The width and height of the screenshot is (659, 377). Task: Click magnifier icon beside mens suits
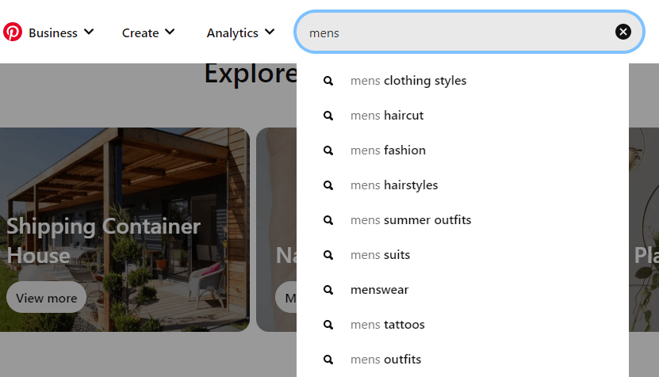(328, 255)
